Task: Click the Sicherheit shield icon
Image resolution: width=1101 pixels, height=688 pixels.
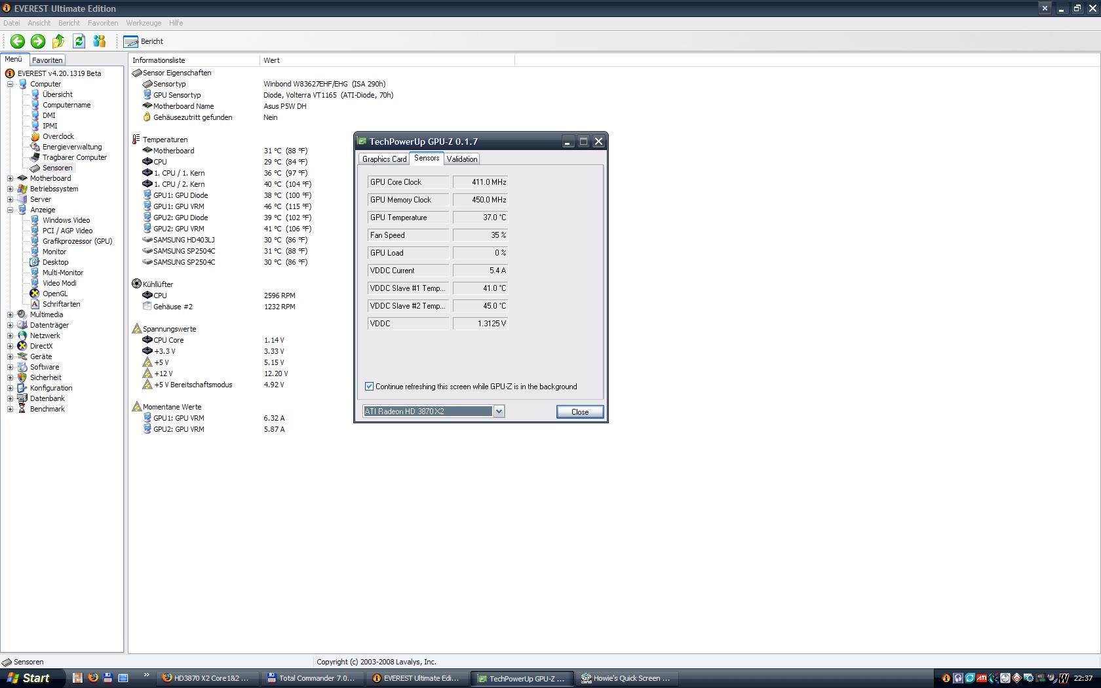Action: pyautogui.click(x=22, y=377)
